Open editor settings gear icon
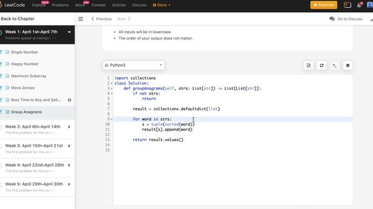 (347, 66)
